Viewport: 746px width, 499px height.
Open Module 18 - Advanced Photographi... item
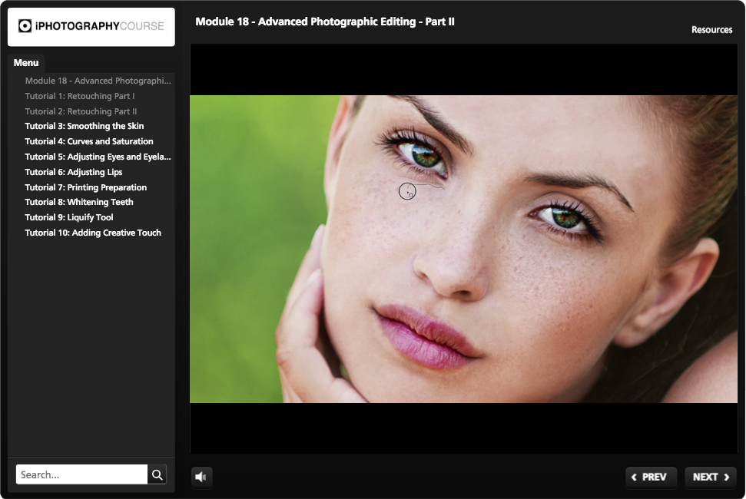tap(98, 81)
